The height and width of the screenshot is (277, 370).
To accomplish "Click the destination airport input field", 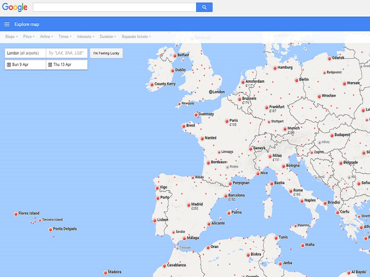I will pyautogui.click(x=67, y=53).
